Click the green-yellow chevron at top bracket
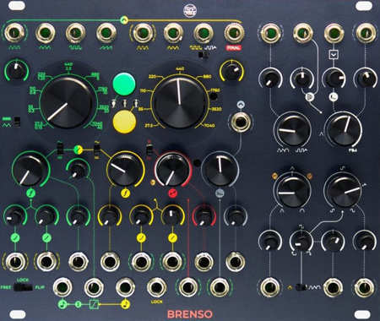Screen dimensions: 380x321 tap(124, 19)
